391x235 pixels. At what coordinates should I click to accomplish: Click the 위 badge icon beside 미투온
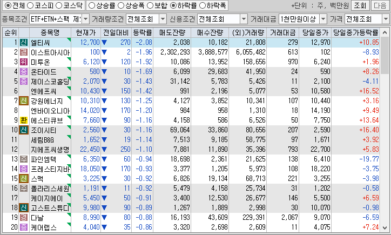coord(24,62)
